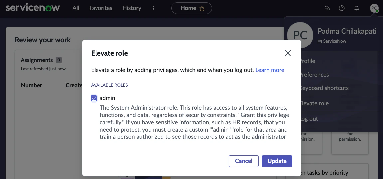The image size is (383, 179).
Task: Click the ServiceNow logo
Action: [x=33, y=8]
